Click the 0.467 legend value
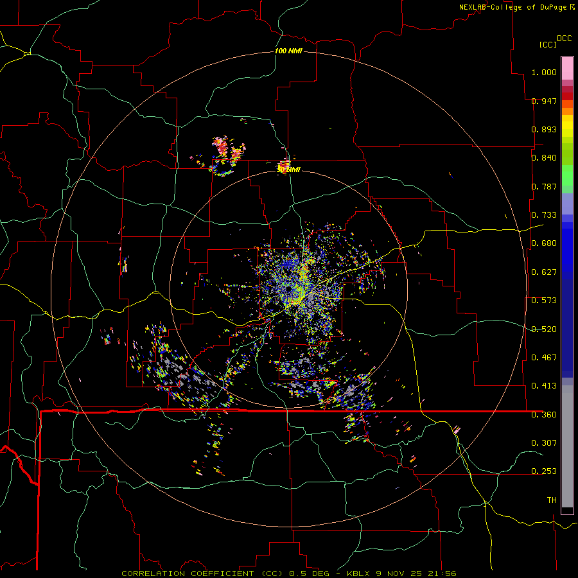This screenshot has width=578, height=578. tap(544, 358)
